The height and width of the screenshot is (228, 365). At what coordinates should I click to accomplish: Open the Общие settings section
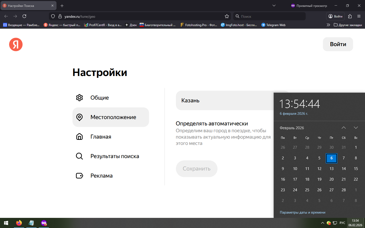tap(99, 98)
